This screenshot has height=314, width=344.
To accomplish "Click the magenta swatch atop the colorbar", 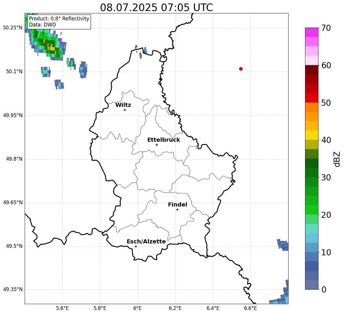I will point(311,33).
